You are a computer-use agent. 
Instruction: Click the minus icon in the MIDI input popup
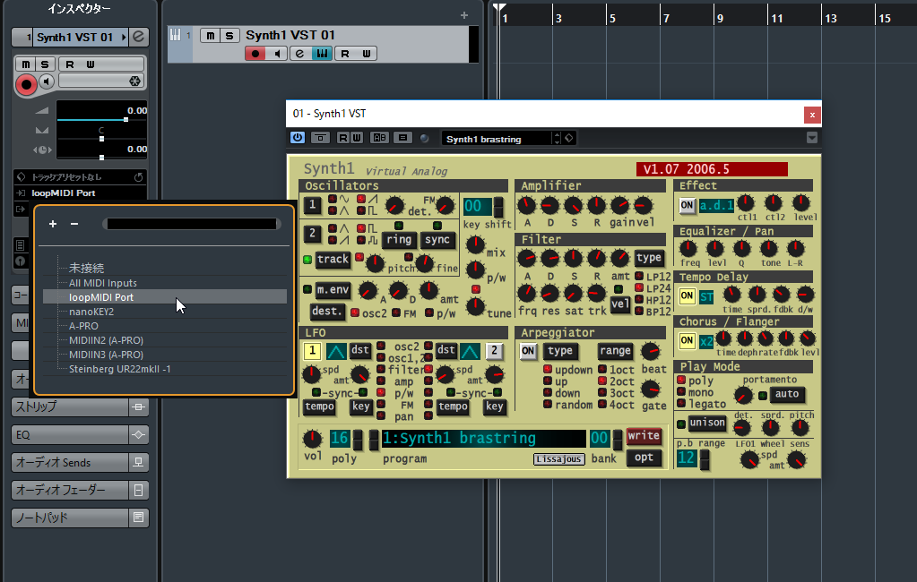point(74,224)
